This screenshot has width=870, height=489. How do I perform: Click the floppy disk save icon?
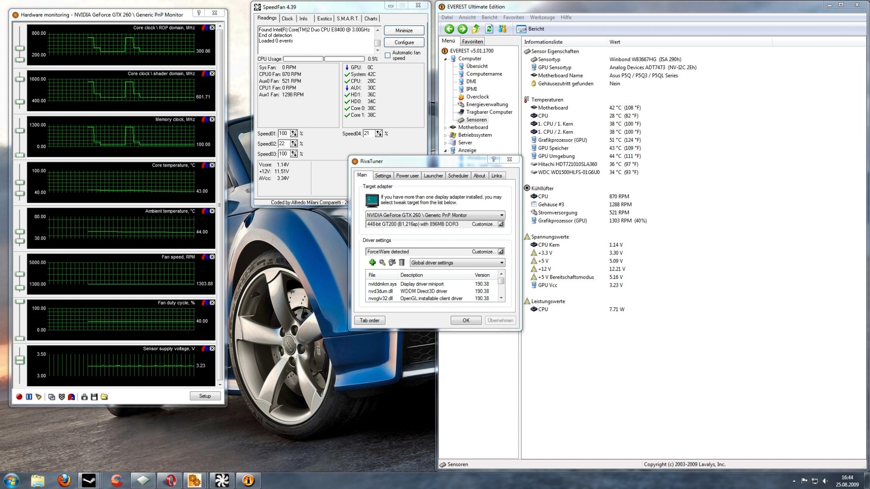pyautogui.click(x=94, y=397)
